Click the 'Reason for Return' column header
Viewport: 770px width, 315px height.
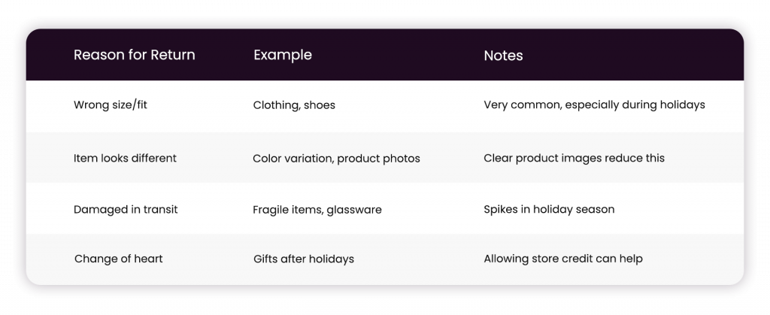point(134,54)
